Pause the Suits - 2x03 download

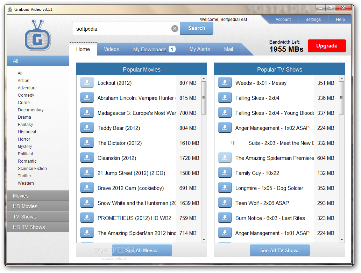tap(232, 142)
